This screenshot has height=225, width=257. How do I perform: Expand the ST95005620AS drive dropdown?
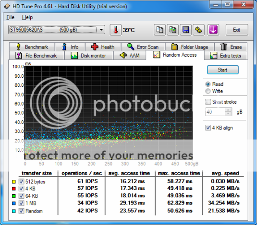pos(101,30)
